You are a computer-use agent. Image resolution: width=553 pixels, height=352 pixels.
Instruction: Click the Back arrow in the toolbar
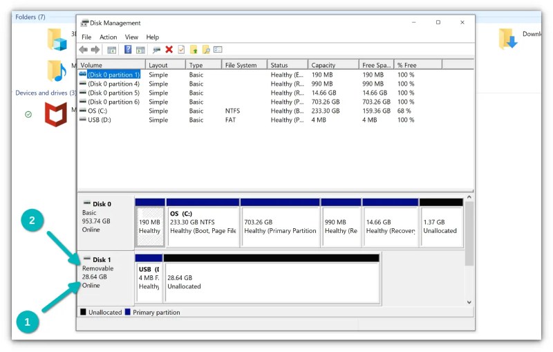[x=83, y=50]
